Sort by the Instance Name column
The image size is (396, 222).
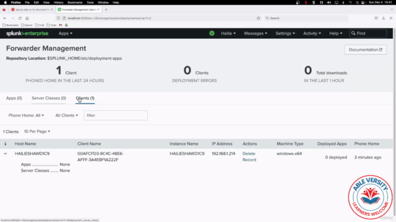pos(184,144)
